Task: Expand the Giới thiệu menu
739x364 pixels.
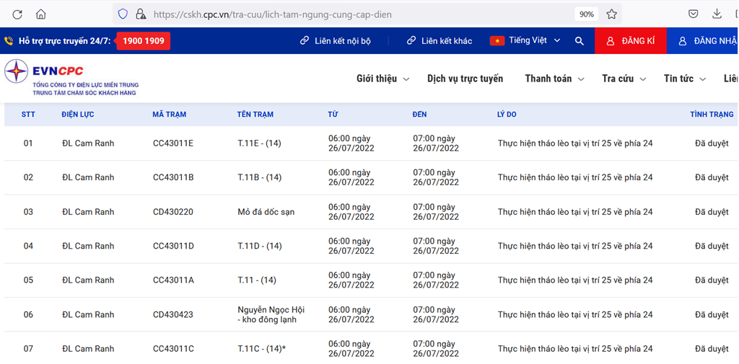Action: 382,79
